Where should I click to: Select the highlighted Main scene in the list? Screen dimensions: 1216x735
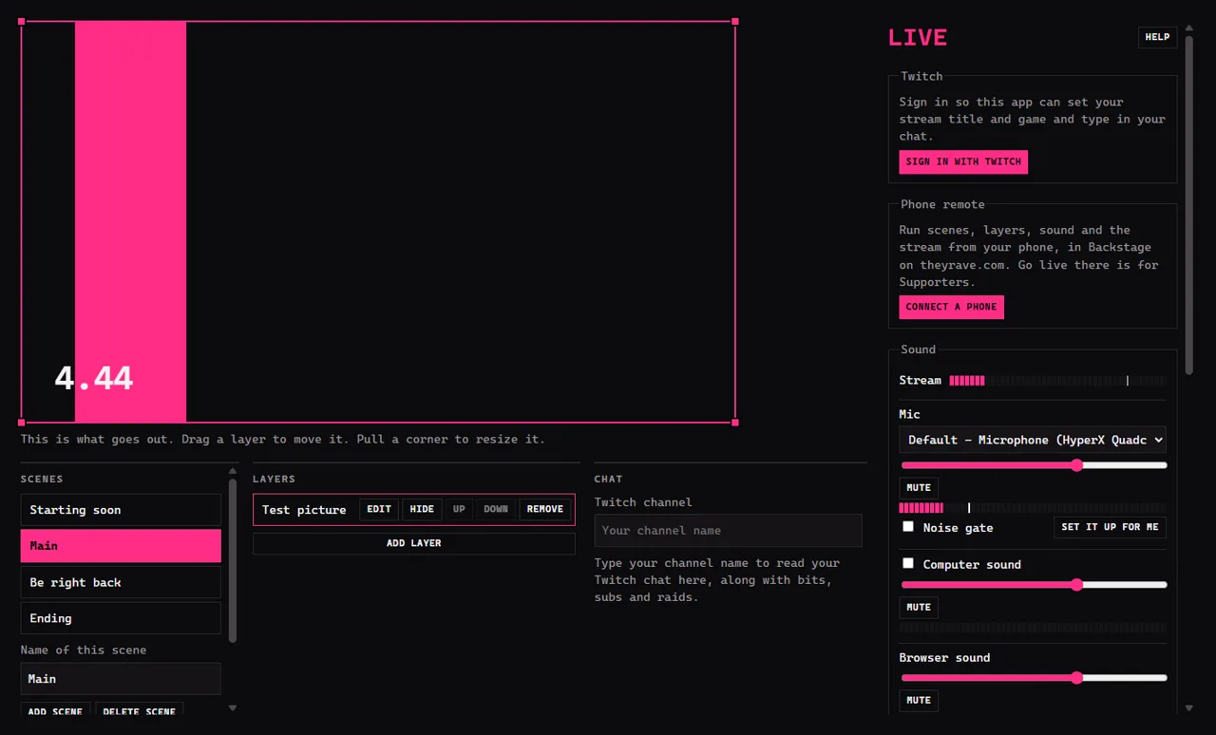click(x=121, y=546)
